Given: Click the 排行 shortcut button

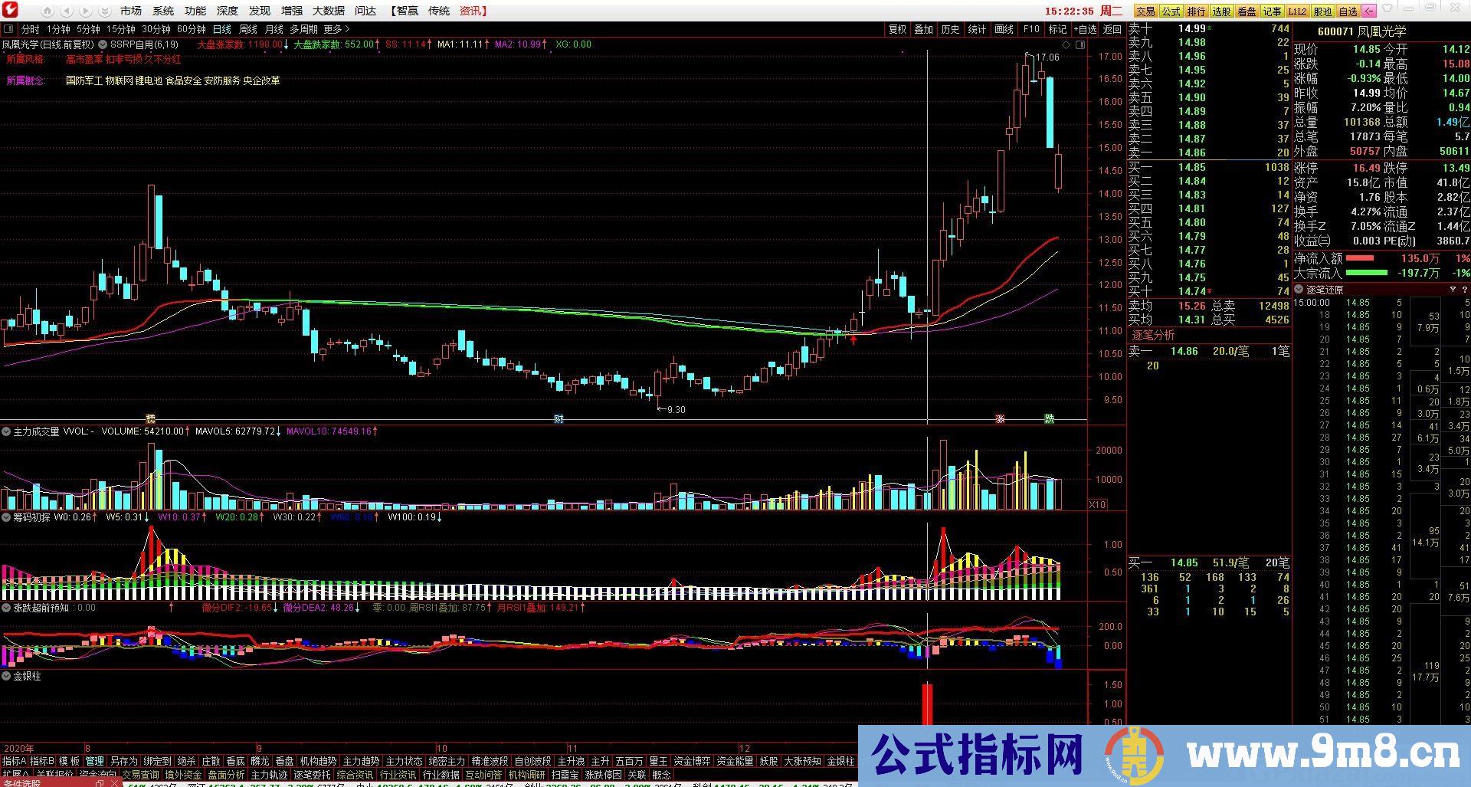Looking at the screenshot, I should point(1196,11).
